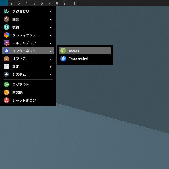169x169 pixels.
Task: Expand the マルチメディア submenu arrow
Action: (50, 43)
